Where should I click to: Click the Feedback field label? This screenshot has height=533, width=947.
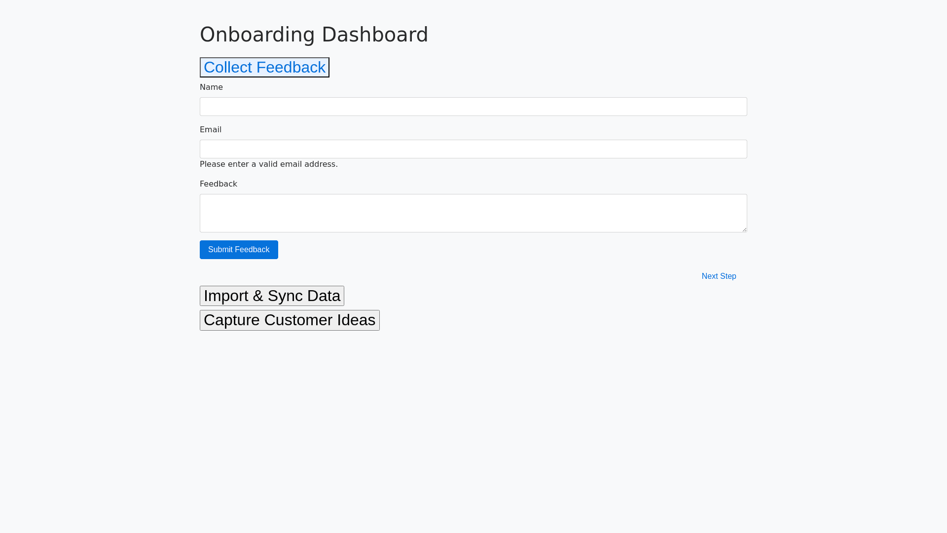pos(219,184)
